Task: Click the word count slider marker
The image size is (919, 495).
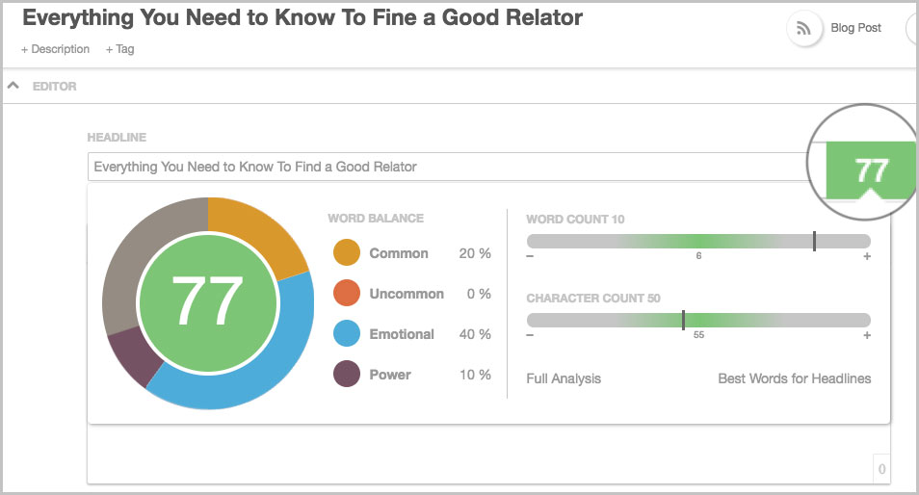Action: [x=814, y=241]
